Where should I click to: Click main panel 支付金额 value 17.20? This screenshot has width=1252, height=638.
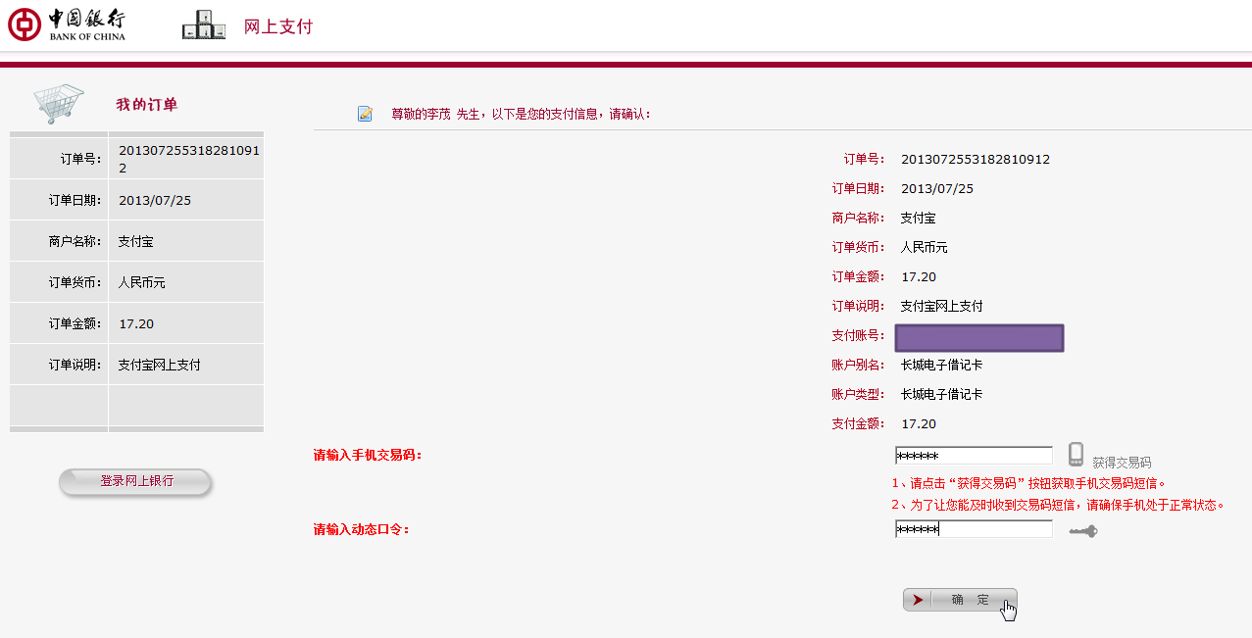coord(919,424)
